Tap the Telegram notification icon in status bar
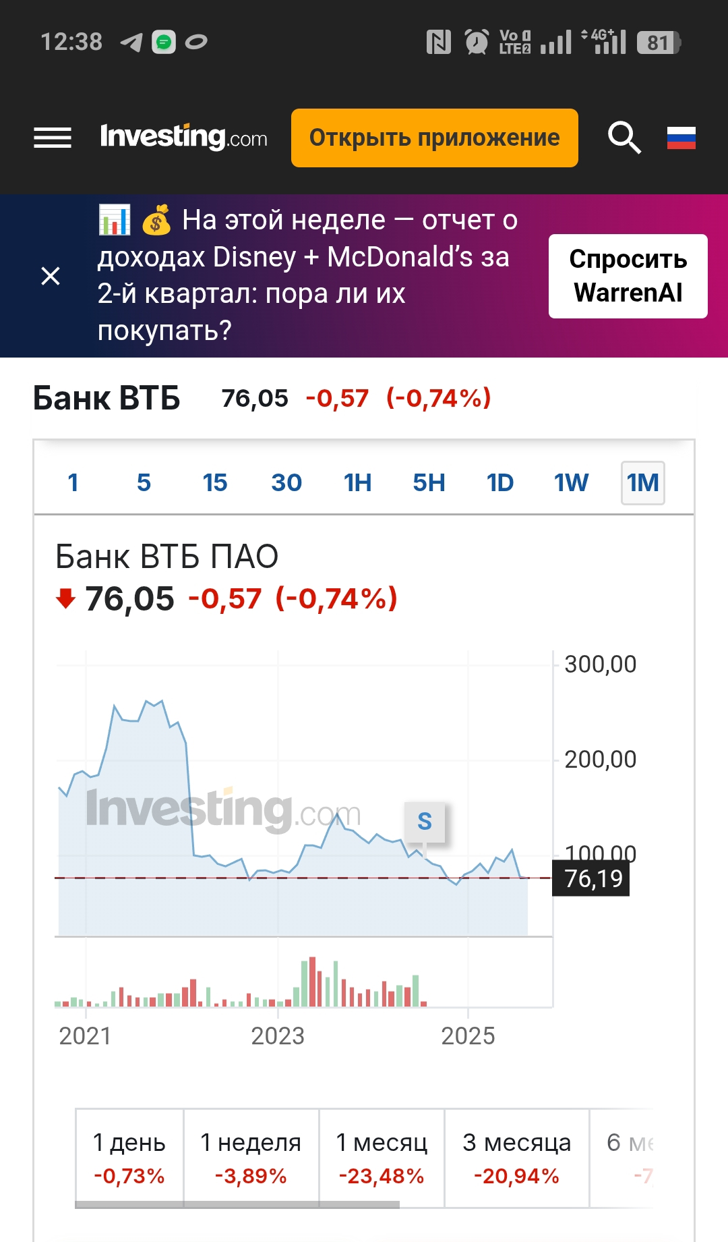This screenshot has width=728, height=1242. (x=131, y=43)
